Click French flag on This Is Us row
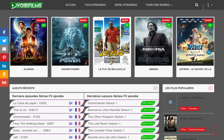Viewport: 224px width, 140px height. (x=78, y=110)
